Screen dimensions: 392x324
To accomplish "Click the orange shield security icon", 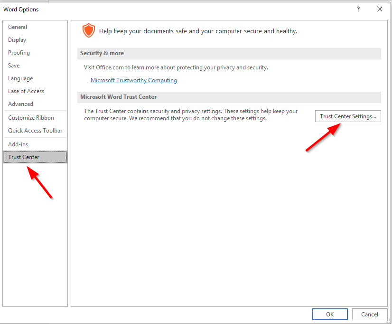I will (x=89, y=31).
